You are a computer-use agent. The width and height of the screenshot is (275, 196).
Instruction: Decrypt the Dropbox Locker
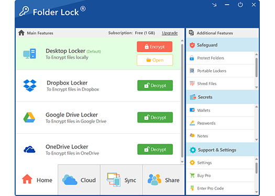pyautogui.click(x=155, y=85)
